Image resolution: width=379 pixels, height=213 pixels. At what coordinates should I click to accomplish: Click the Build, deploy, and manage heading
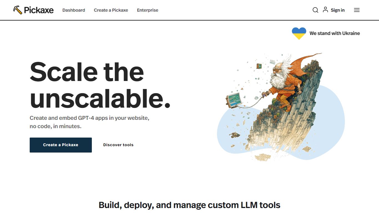[189, 205]
